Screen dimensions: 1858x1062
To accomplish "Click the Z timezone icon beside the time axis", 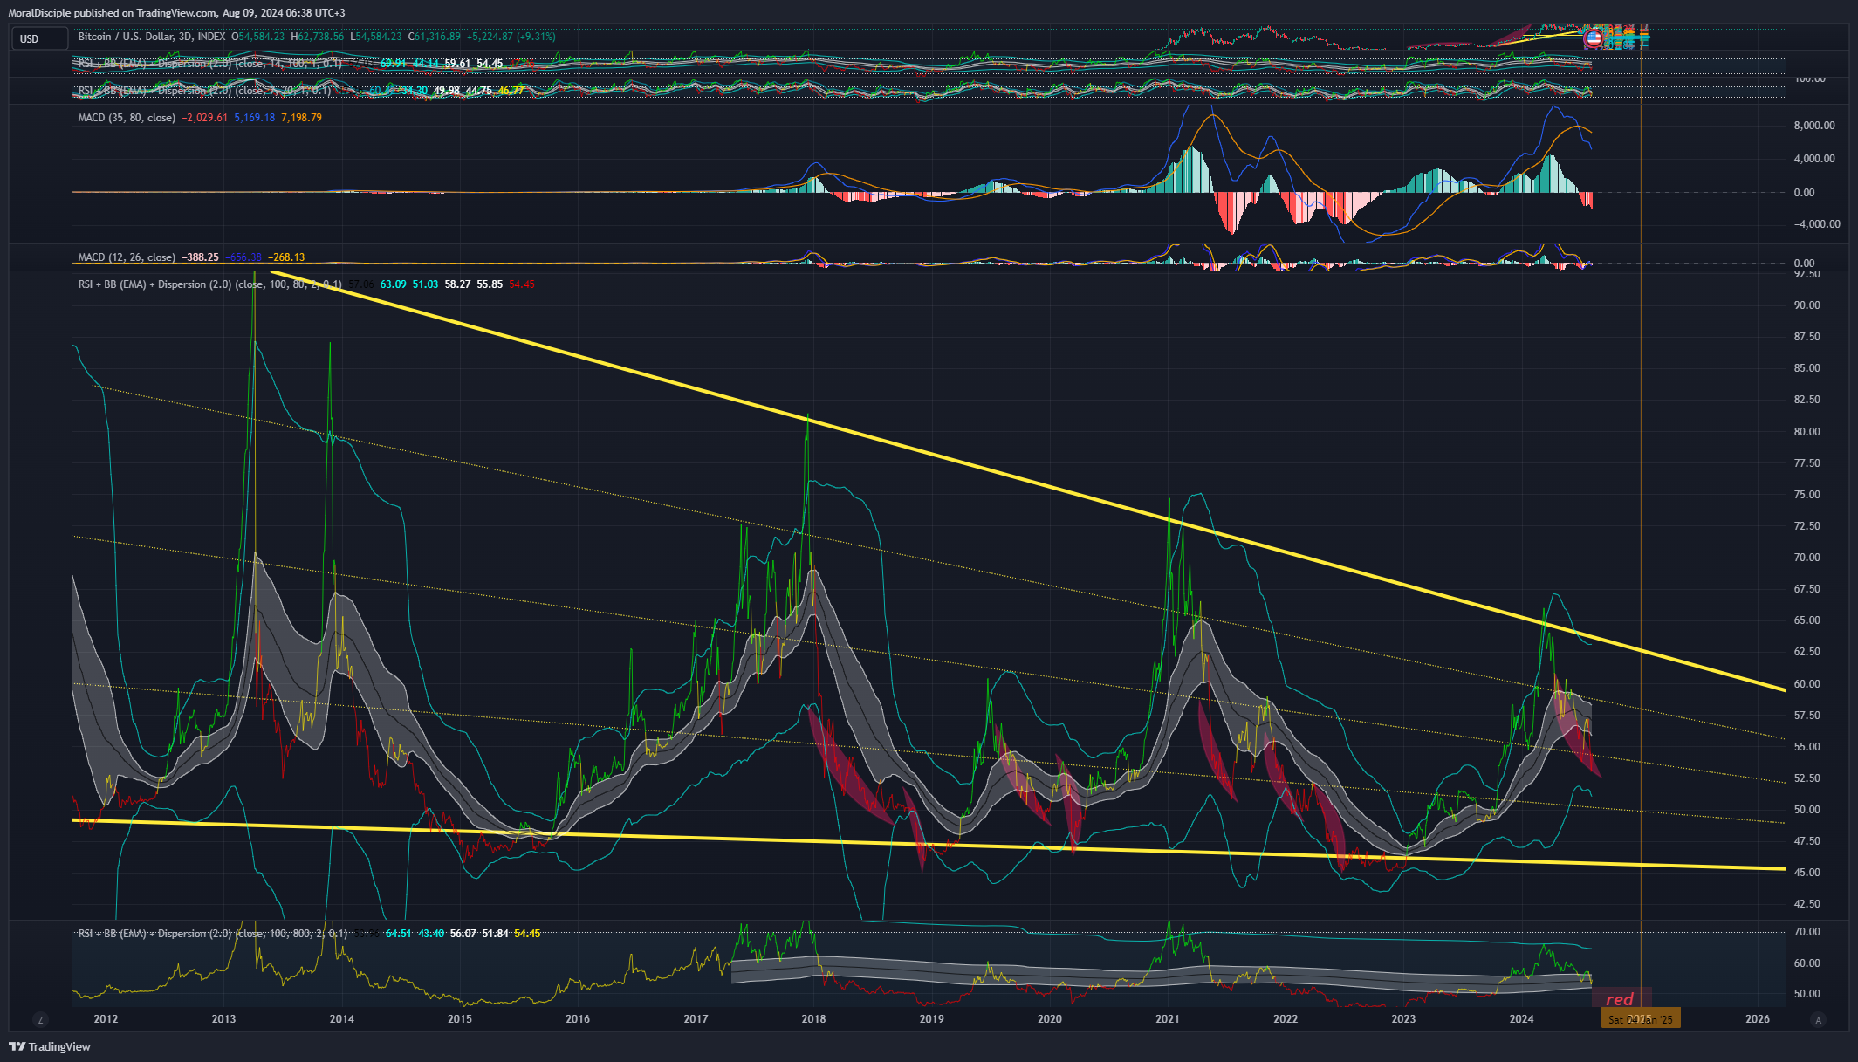I will [39, 1019].
